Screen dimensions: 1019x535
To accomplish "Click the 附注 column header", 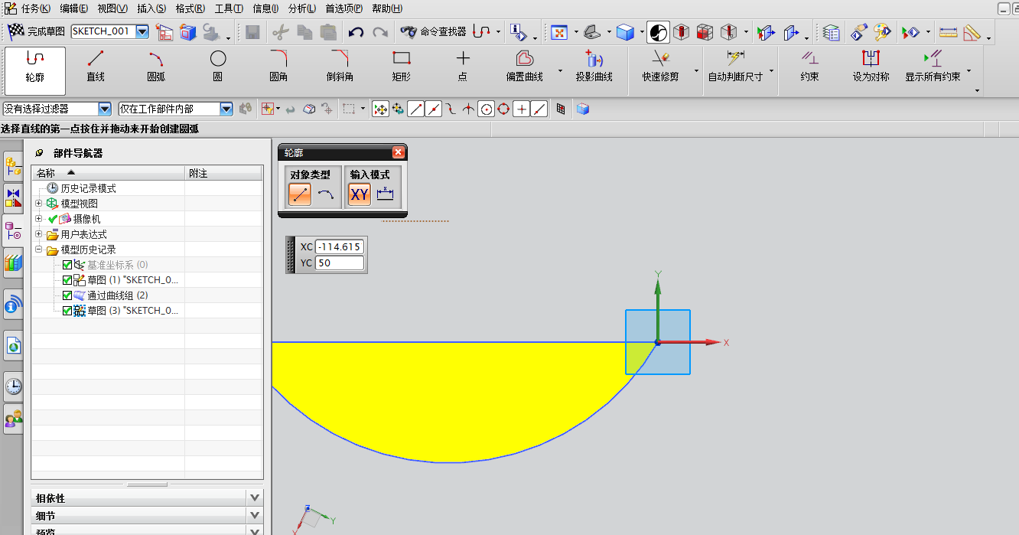I will coord(224,173).
